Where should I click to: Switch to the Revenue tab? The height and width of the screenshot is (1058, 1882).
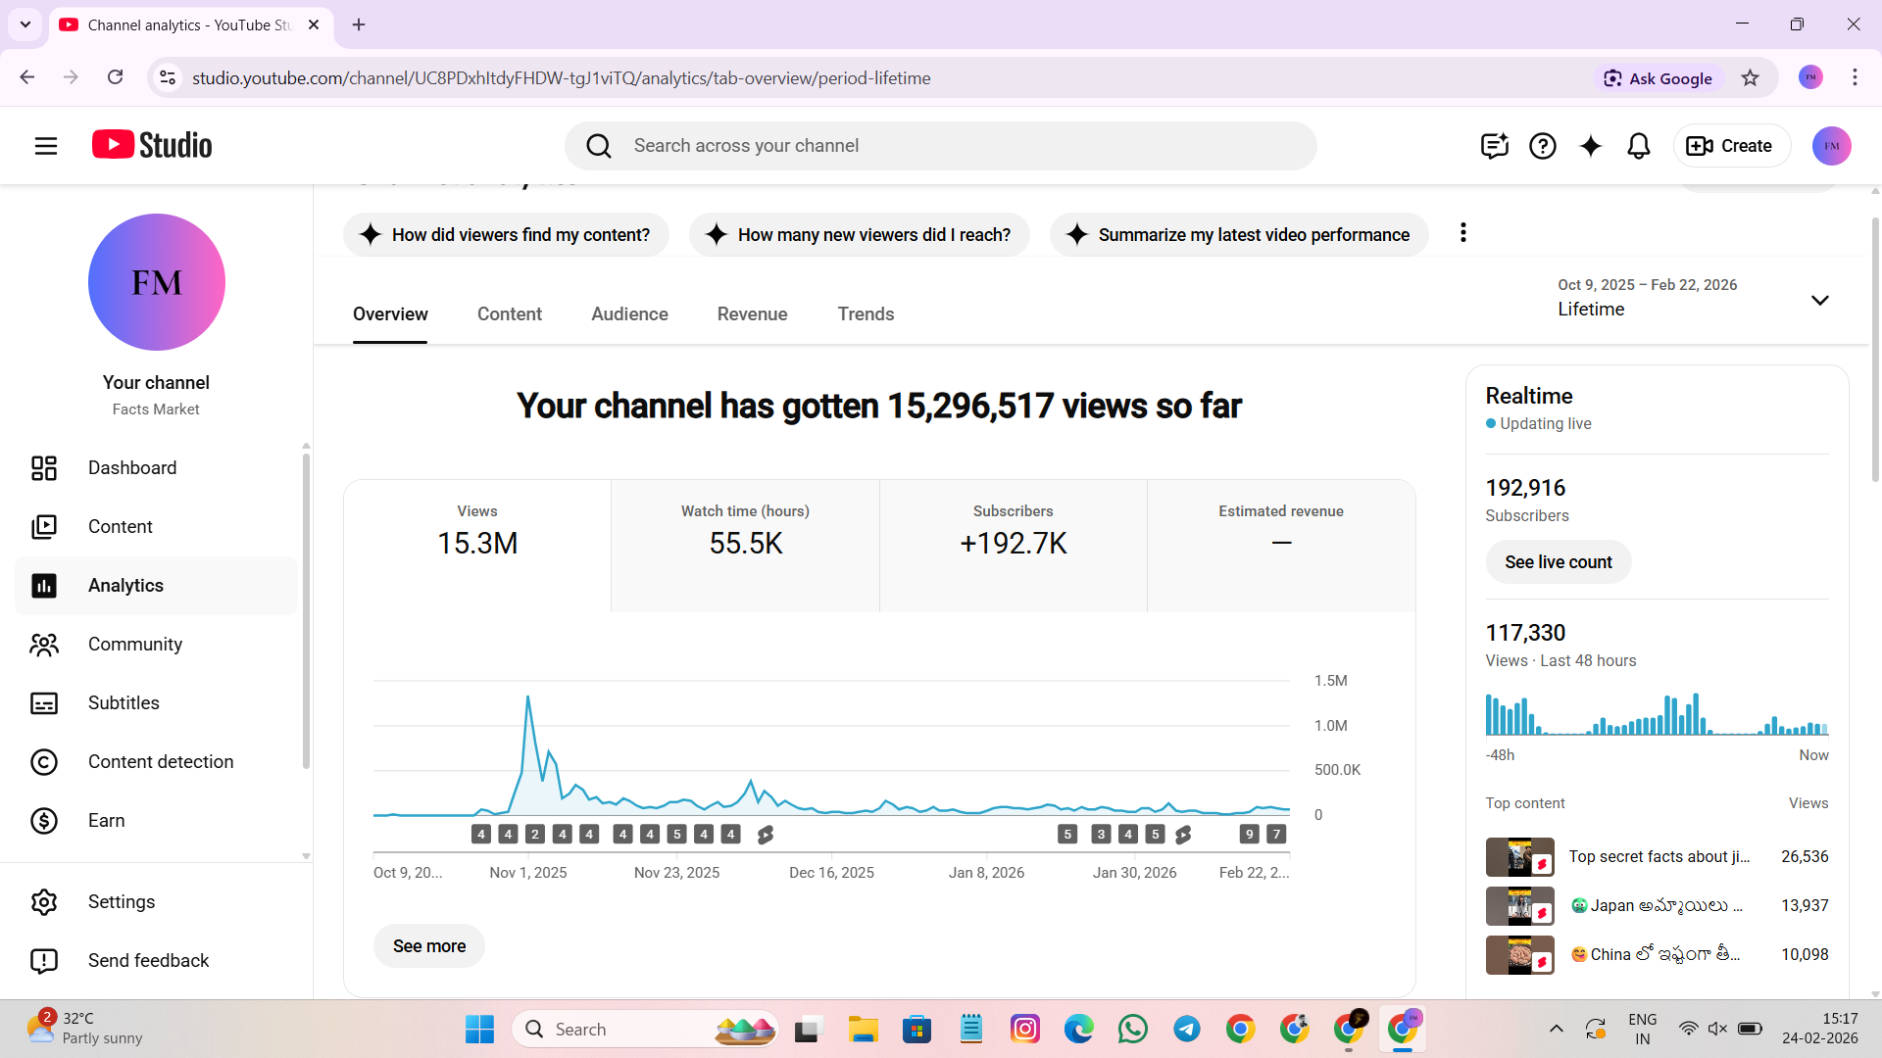pyautogui.click(x=752, y=314)
